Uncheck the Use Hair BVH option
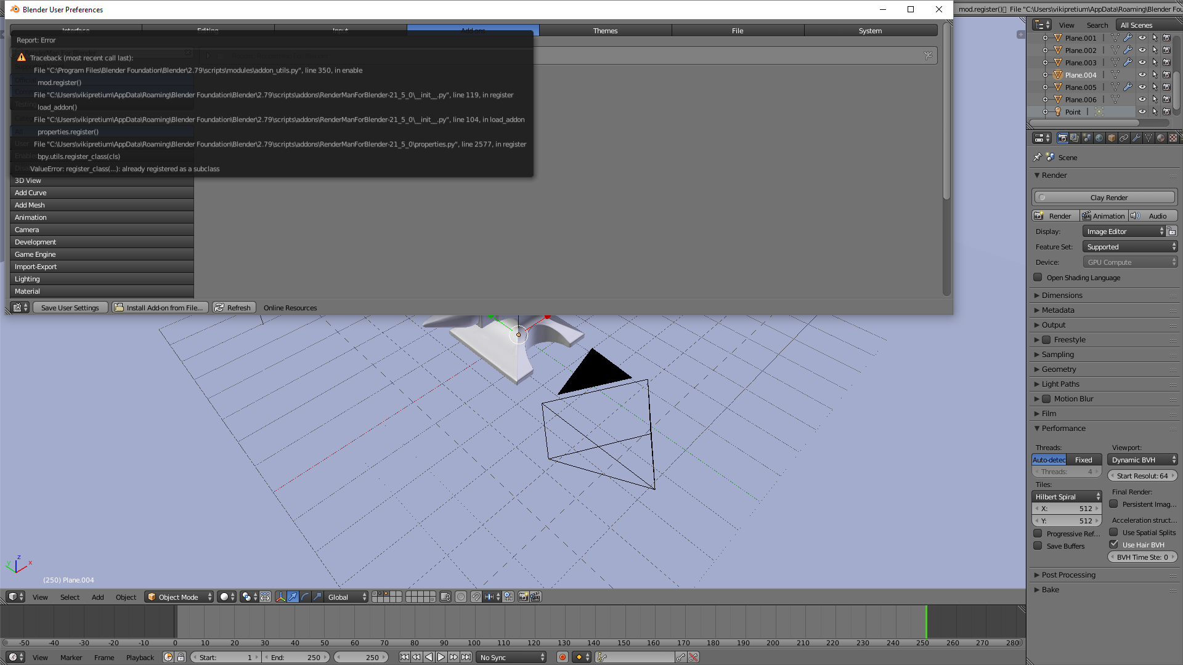Screen dimensions: 1183x665 coord(1114,544)
